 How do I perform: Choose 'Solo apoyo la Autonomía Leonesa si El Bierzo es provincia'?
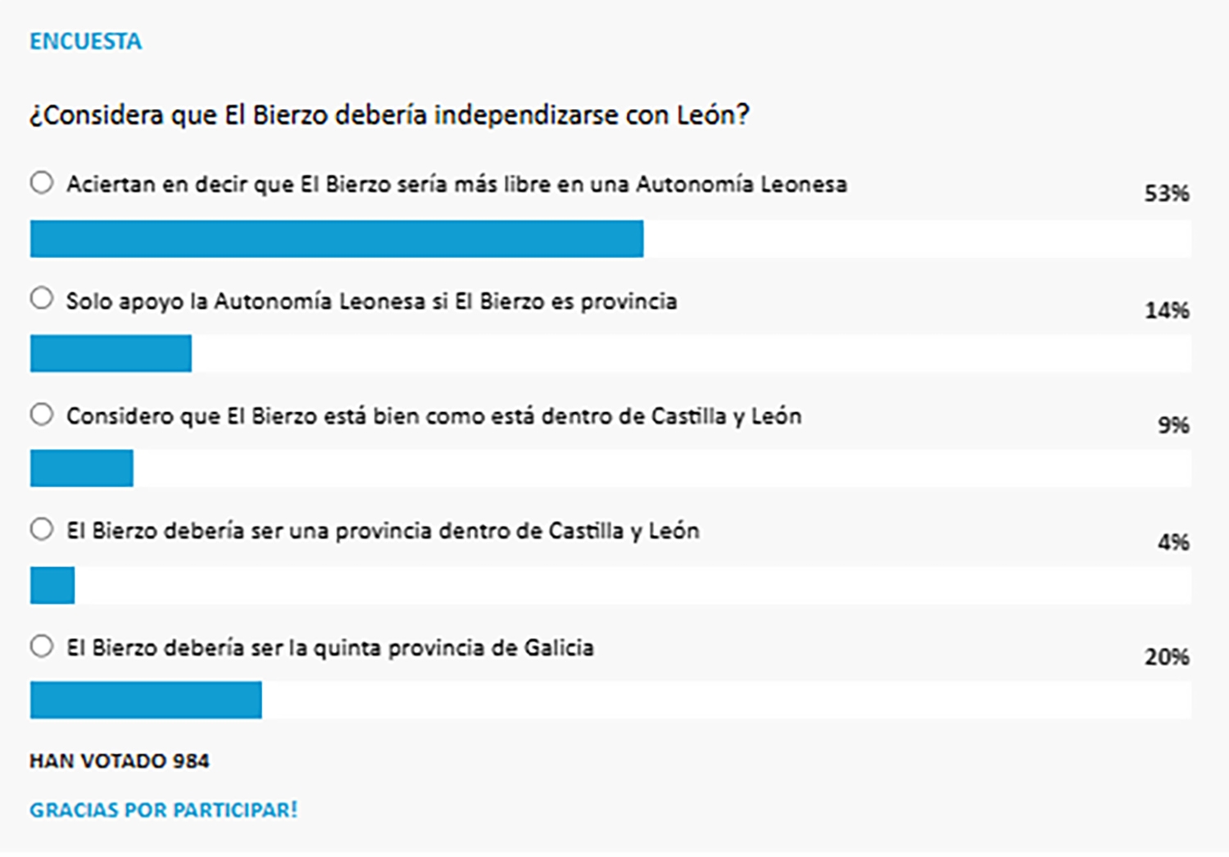(41, 299)
